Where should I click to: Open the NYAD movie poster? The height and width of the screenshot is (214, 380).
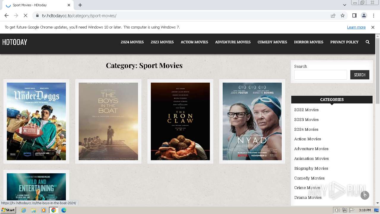click(252, 121)
